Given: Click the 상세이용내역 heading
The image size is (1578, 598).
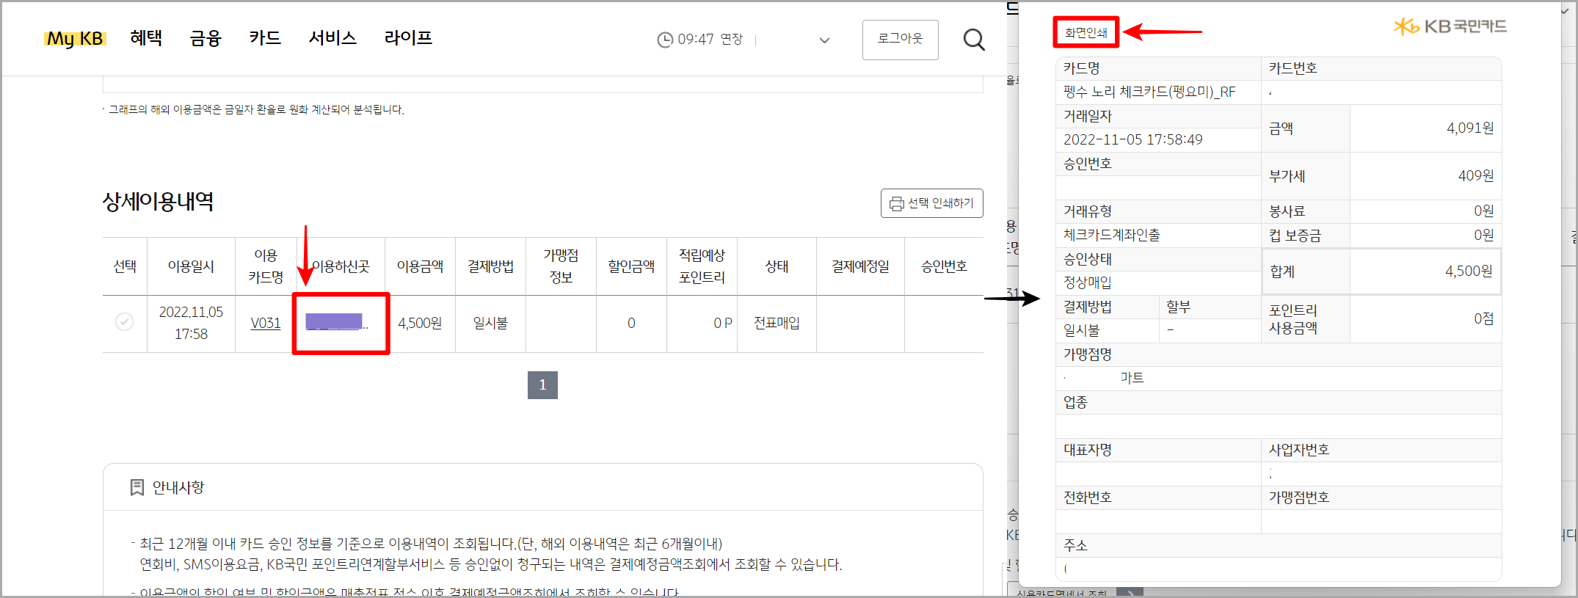Looking at the screenshot, I should tap(158, 202).
